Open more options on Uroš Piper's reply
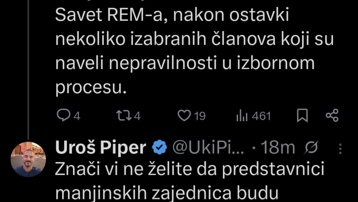Screen dimensions: 358x202 tap(340, 148)
